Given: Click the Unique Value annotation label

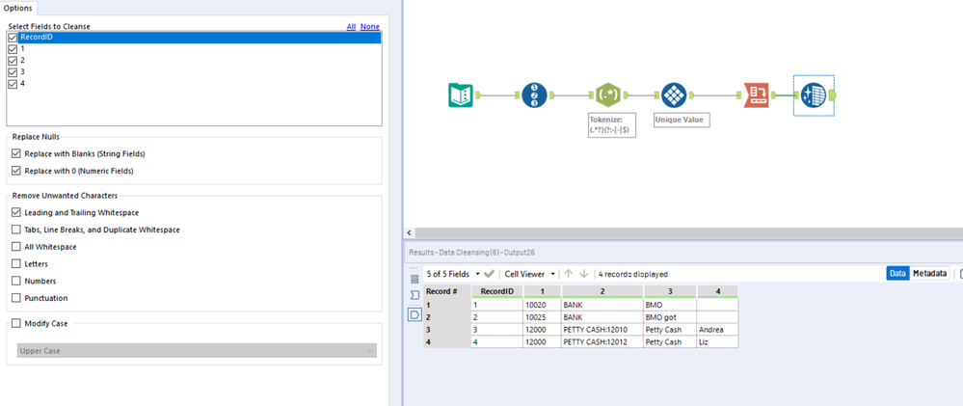Looking at the screenshot, I should pos(682,120).
